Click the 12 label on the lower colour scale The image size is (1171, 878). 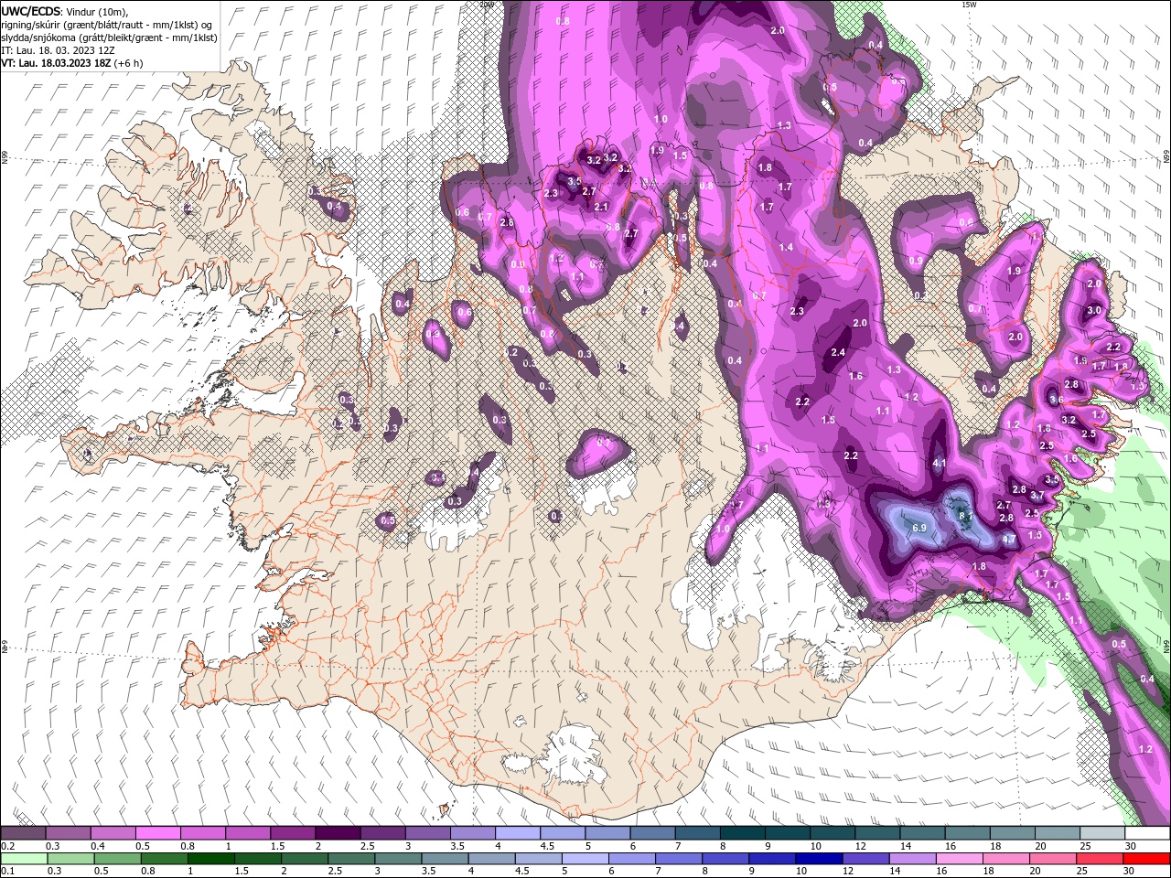pos(848,872)
